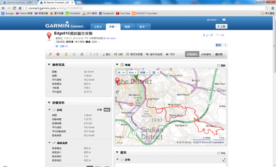Open Chrome menu hamburger icon

coord(273,8)
